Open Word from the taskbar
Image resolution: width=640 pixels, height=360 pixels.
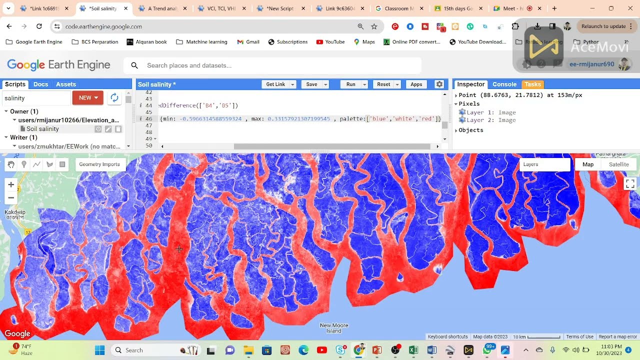pyautogui.click(x=432, y=350)
